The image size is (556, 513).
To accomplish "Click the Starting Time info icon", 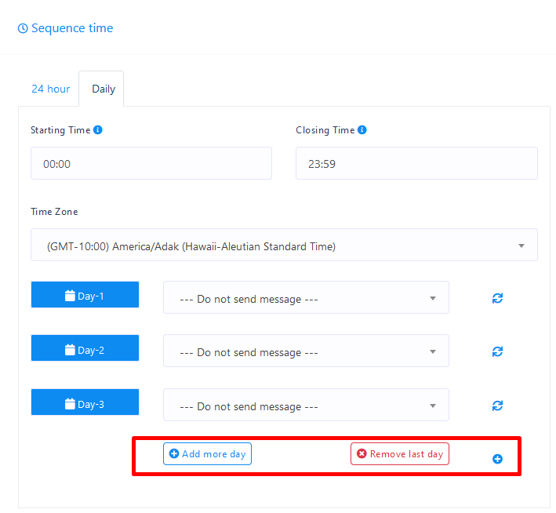I will 98,130.
